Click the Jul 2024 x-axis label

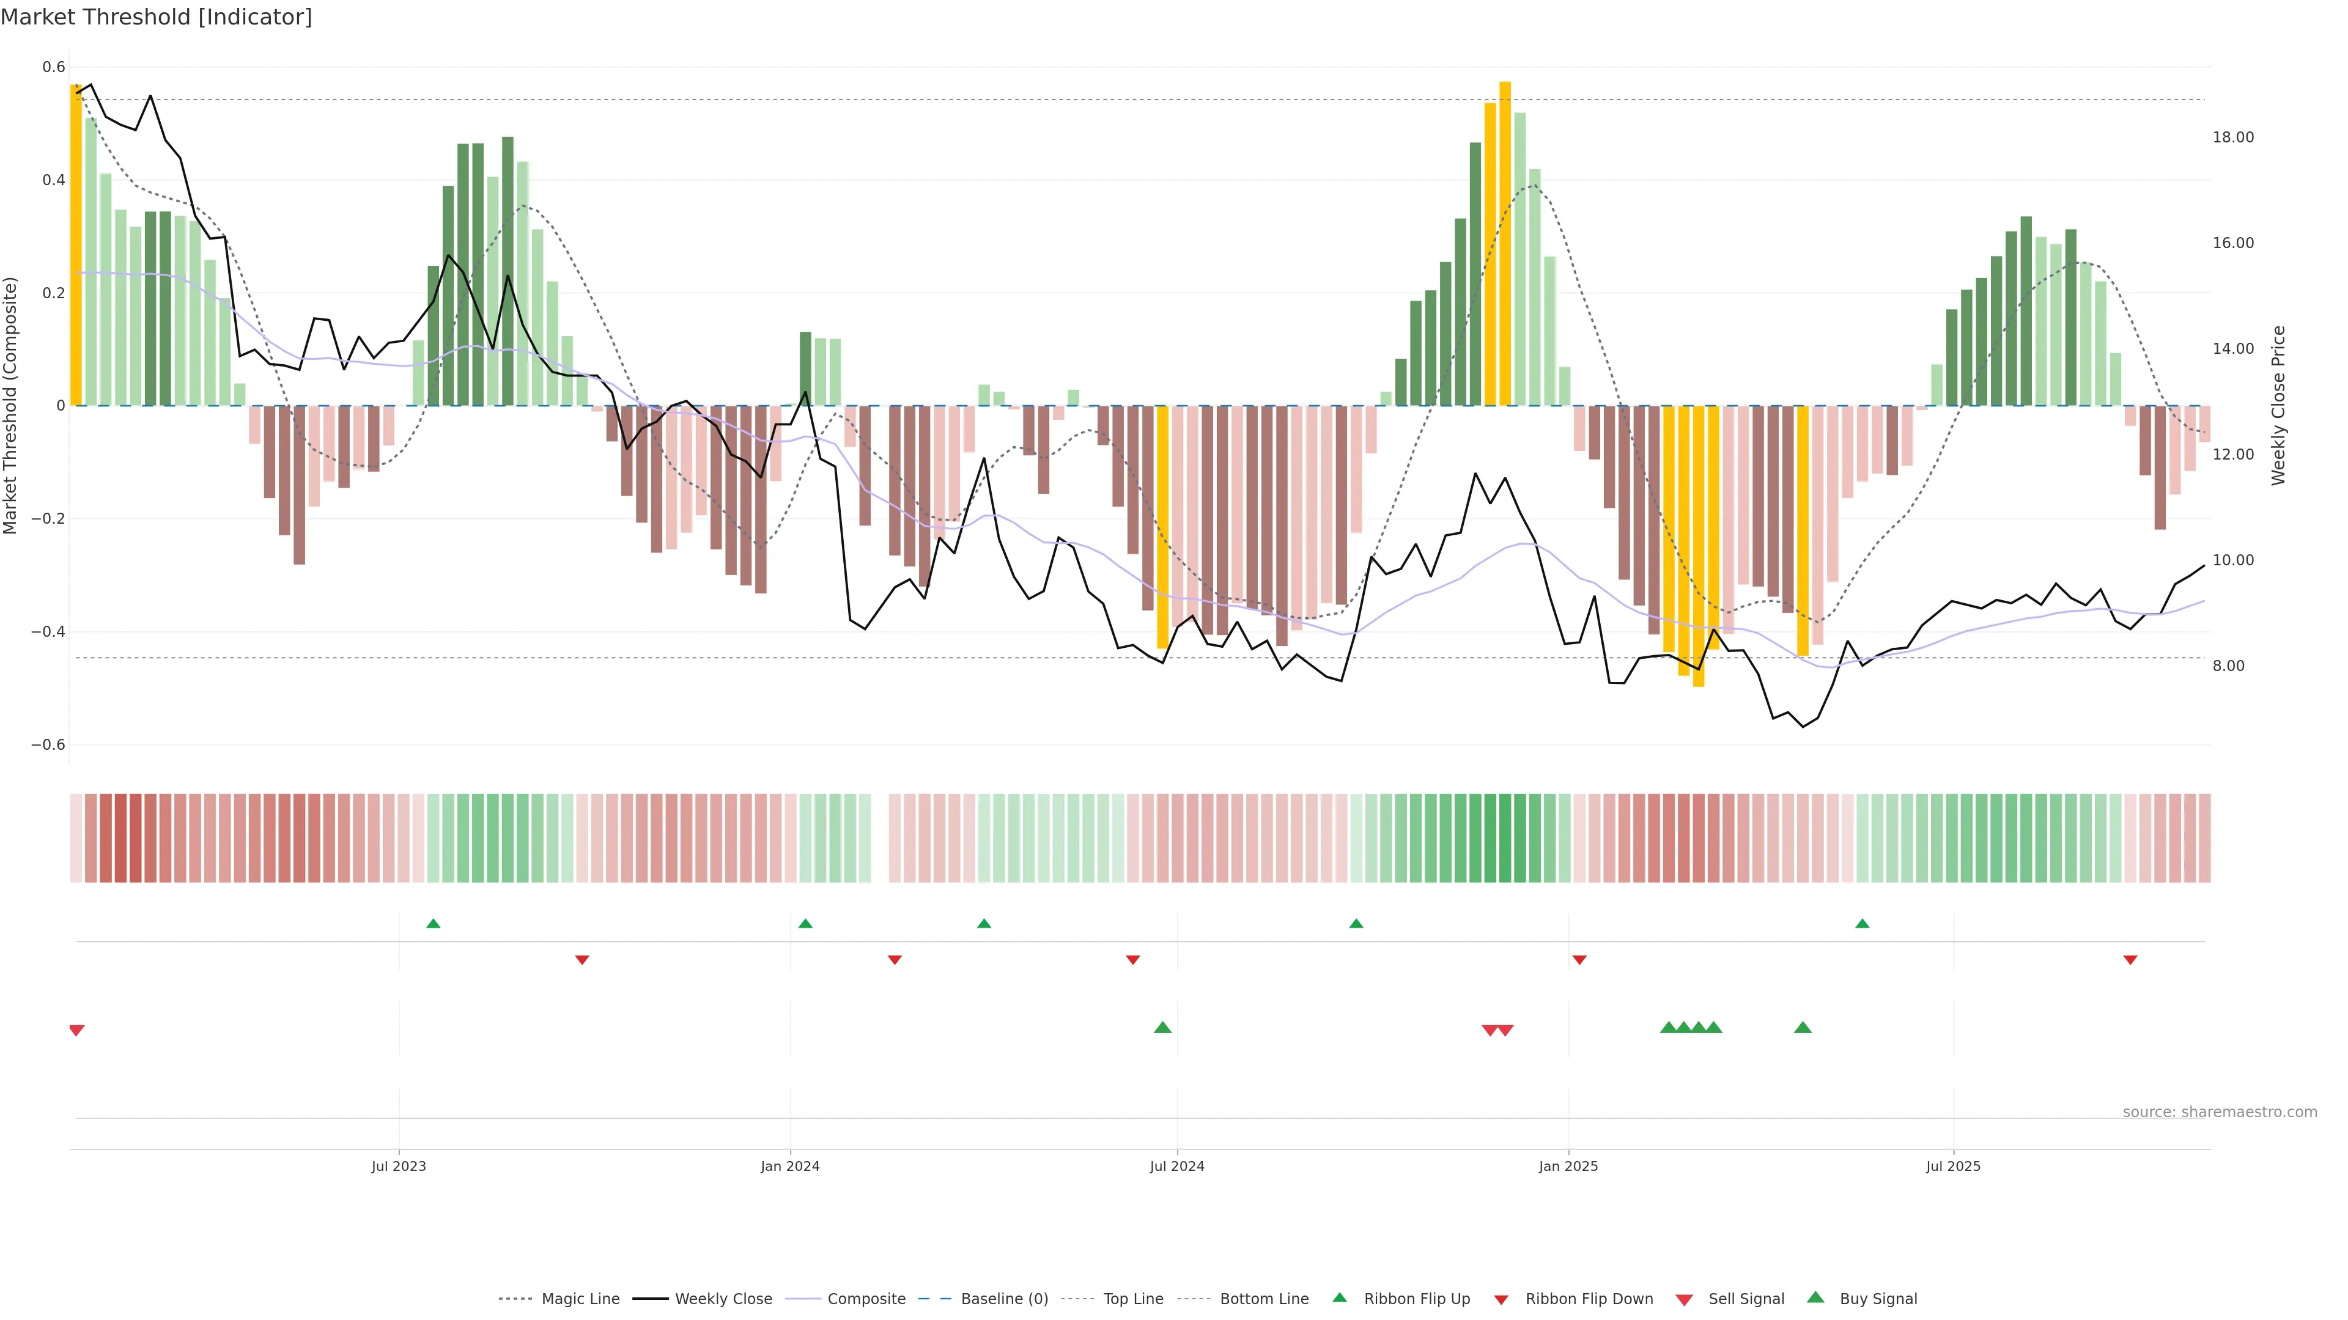click(1176, 1166)
